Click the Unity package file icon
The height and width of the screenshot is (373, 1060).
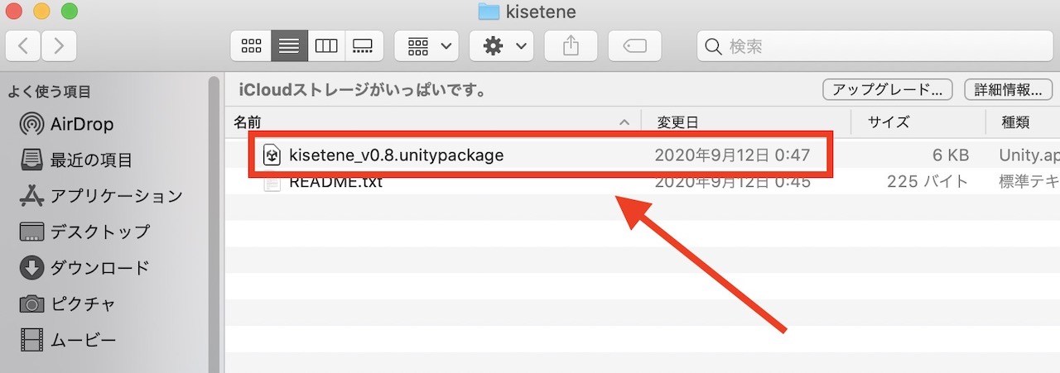click(272, 155)
